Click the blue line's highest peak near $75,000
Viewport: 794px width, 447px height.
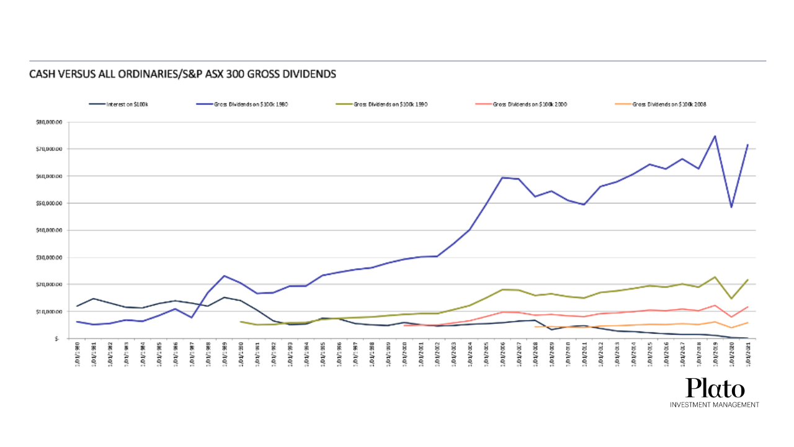715,136
